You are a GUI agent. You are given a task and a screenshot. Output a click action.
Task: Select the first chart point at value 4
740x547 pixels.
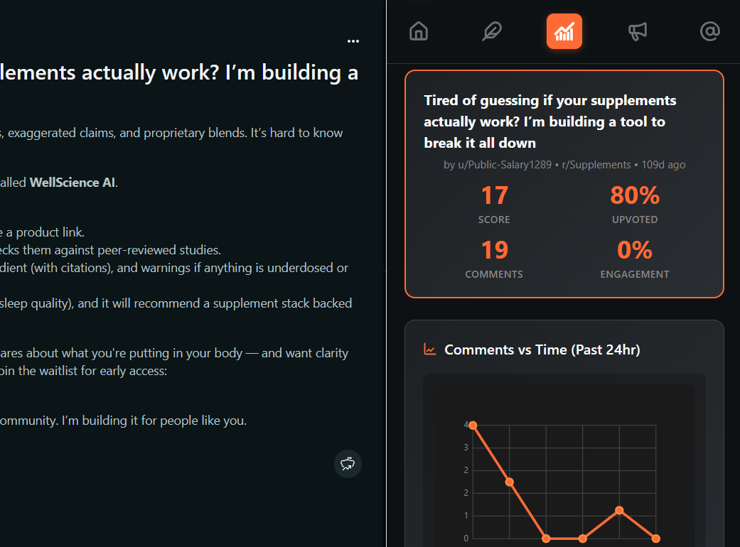coord(473,426)
